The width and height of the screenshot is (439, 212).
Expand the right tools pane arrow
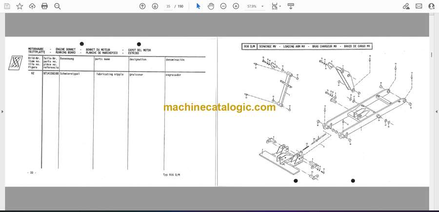[x=437, y=112]
